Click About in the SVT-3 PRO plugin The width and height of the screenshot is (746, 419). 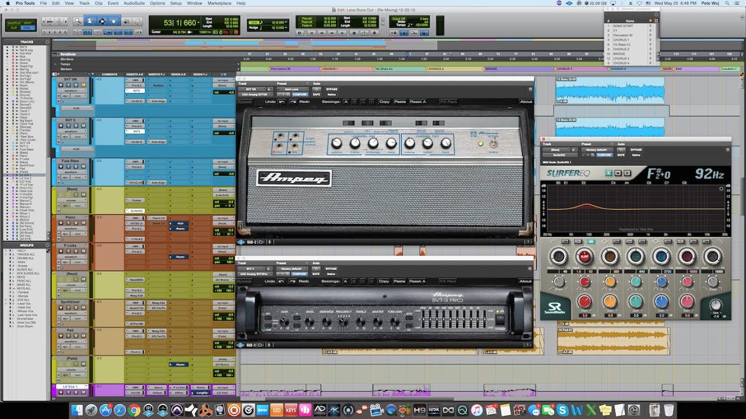click(x=526, y=281)
